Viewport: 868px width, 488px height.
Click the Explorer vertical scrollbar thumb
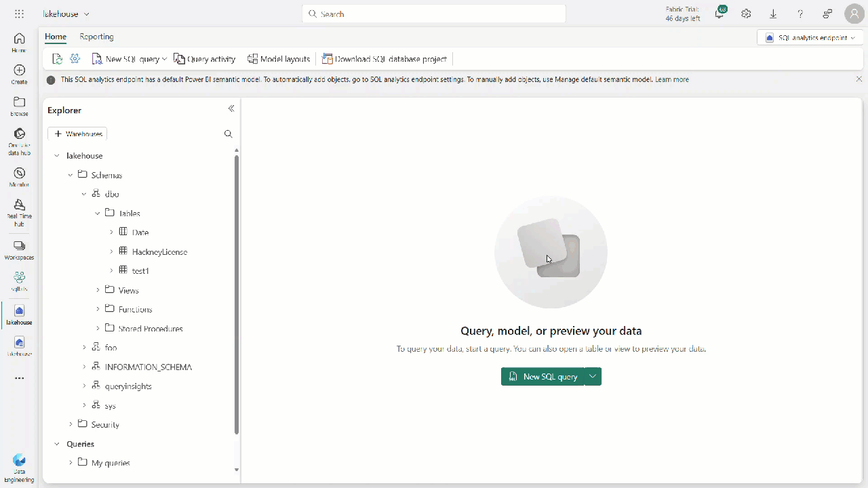click(x=237, y=294)
